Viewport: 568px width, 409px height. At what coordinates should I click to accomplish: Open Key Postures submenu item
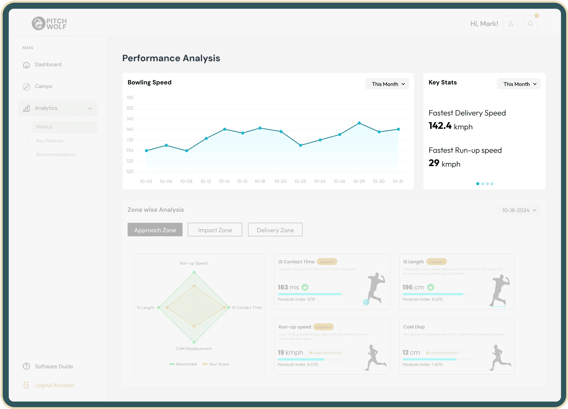pyautogui.click(x=50, y=141)
